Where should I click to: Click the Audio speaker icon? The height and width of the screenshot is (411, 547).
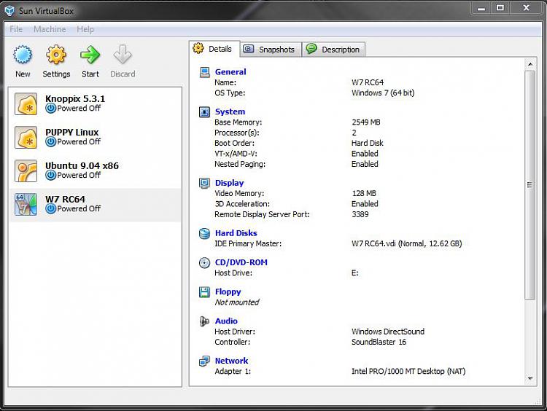[x=204, y=321]
